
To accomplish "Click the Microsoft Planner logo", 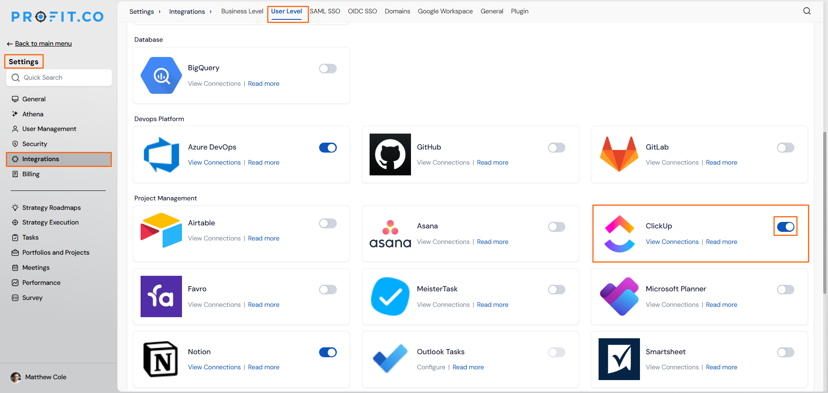I will 619,296.
